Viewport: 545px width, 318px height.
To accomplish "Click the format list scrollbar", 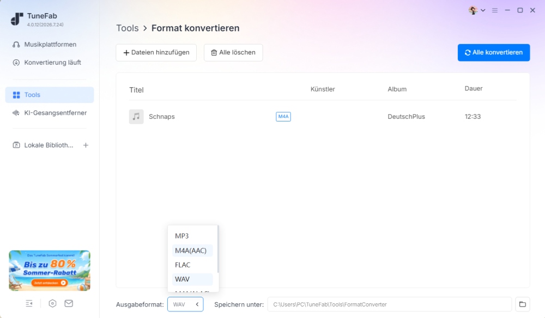I will tap(217, 249).
